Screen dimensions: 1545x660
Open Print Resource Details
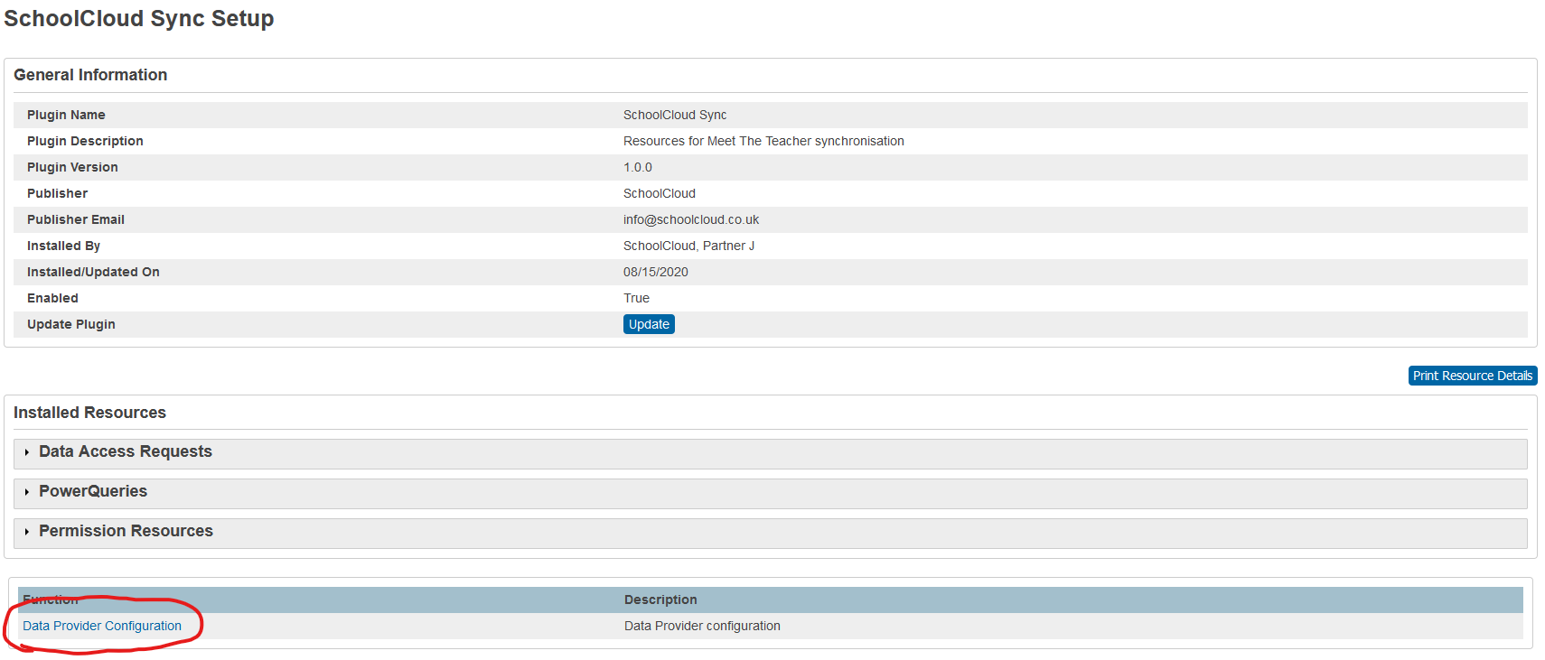point(1473,376)
